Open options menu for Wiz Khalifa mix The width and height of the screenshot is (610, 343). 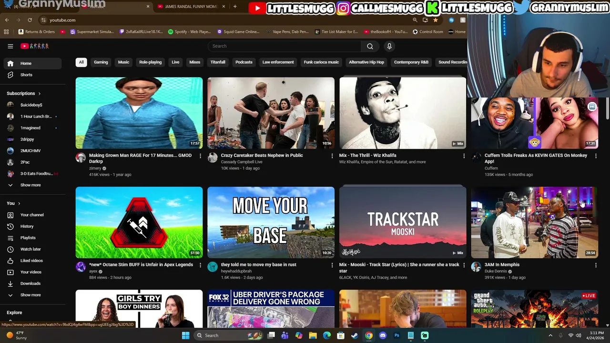pyautogui.click(x=464, y=156)
